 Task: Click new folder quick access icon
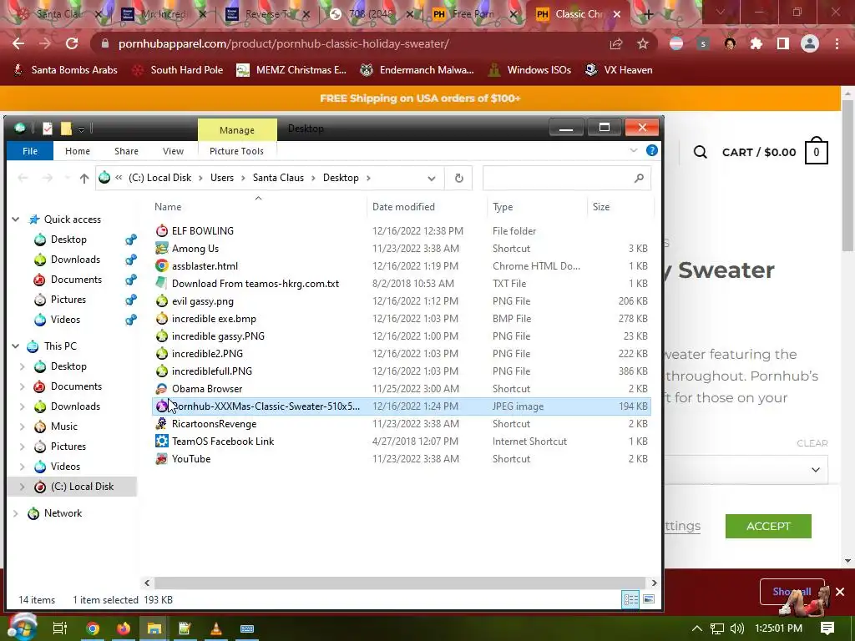(x=66, y=129)
